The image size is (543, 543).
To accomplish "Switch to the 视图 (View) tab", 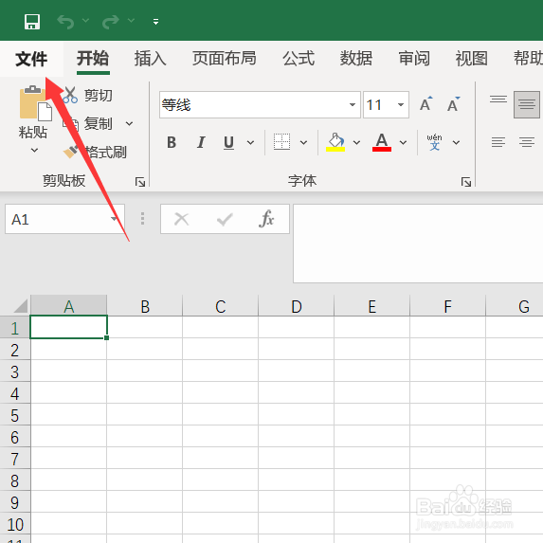I will point(471,58).
